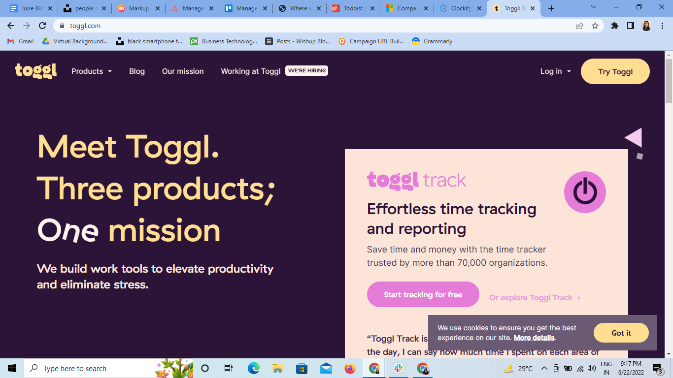
Task: Open Task View in taskbar
Action: (x=229, y=368)
